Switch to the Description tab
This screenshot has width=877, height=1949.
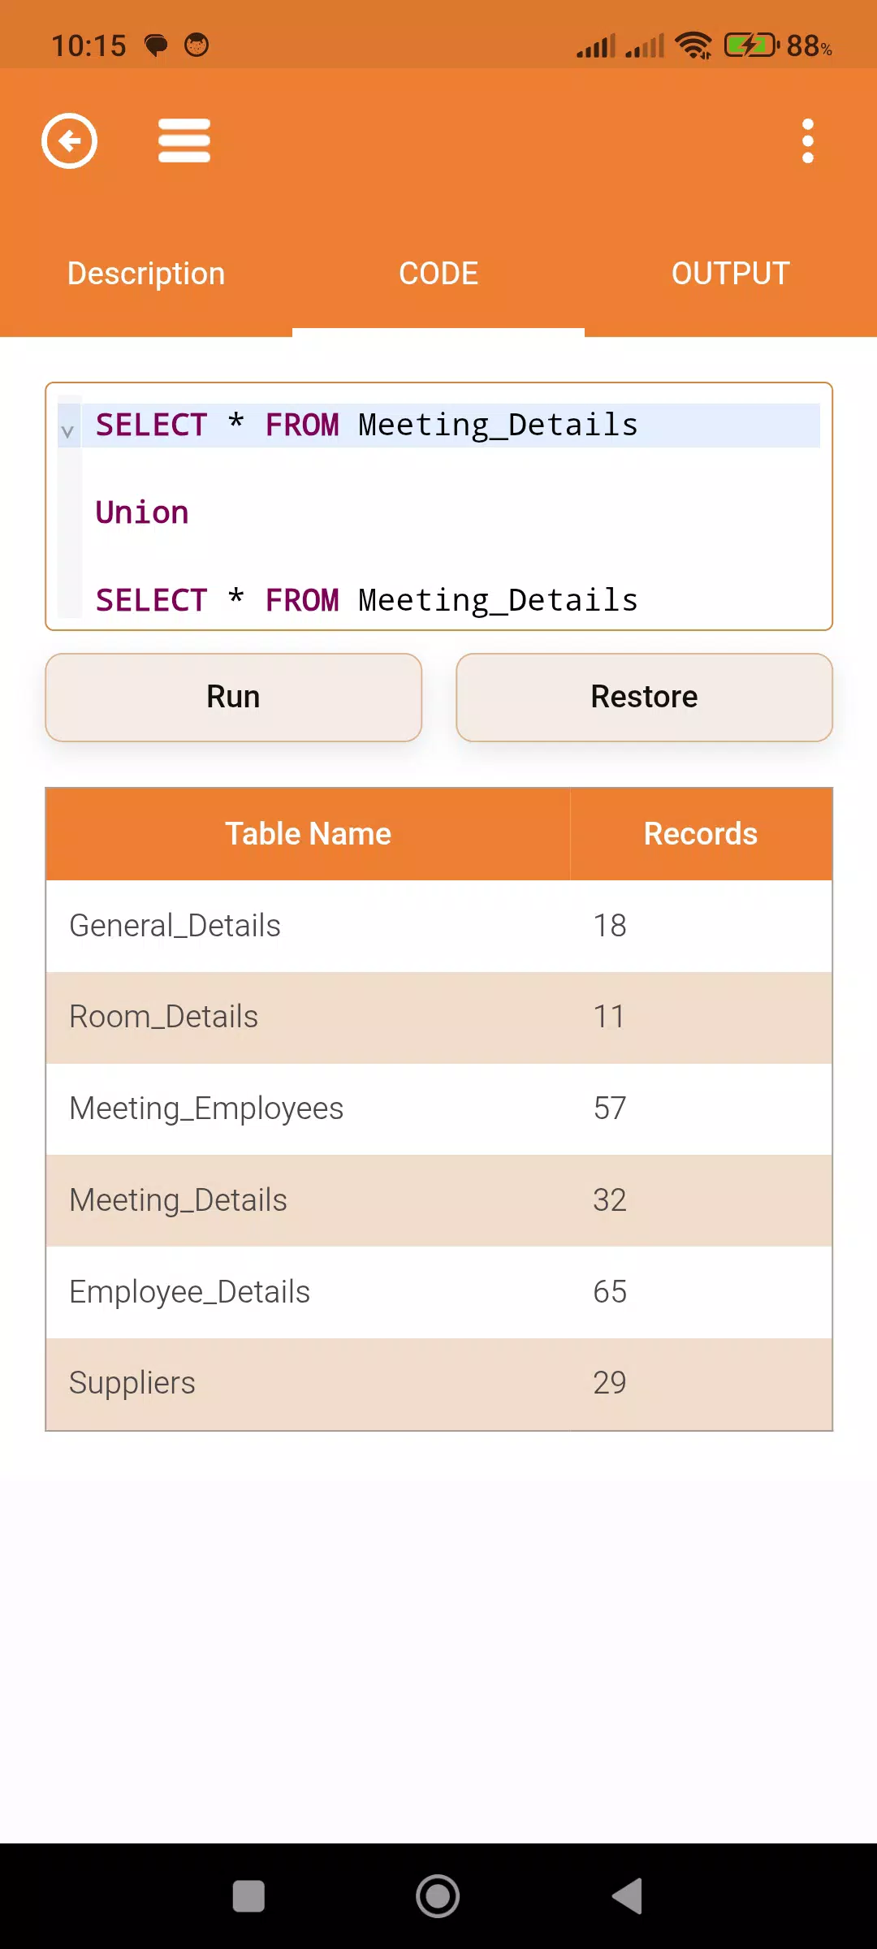click(x=146, y=274)
